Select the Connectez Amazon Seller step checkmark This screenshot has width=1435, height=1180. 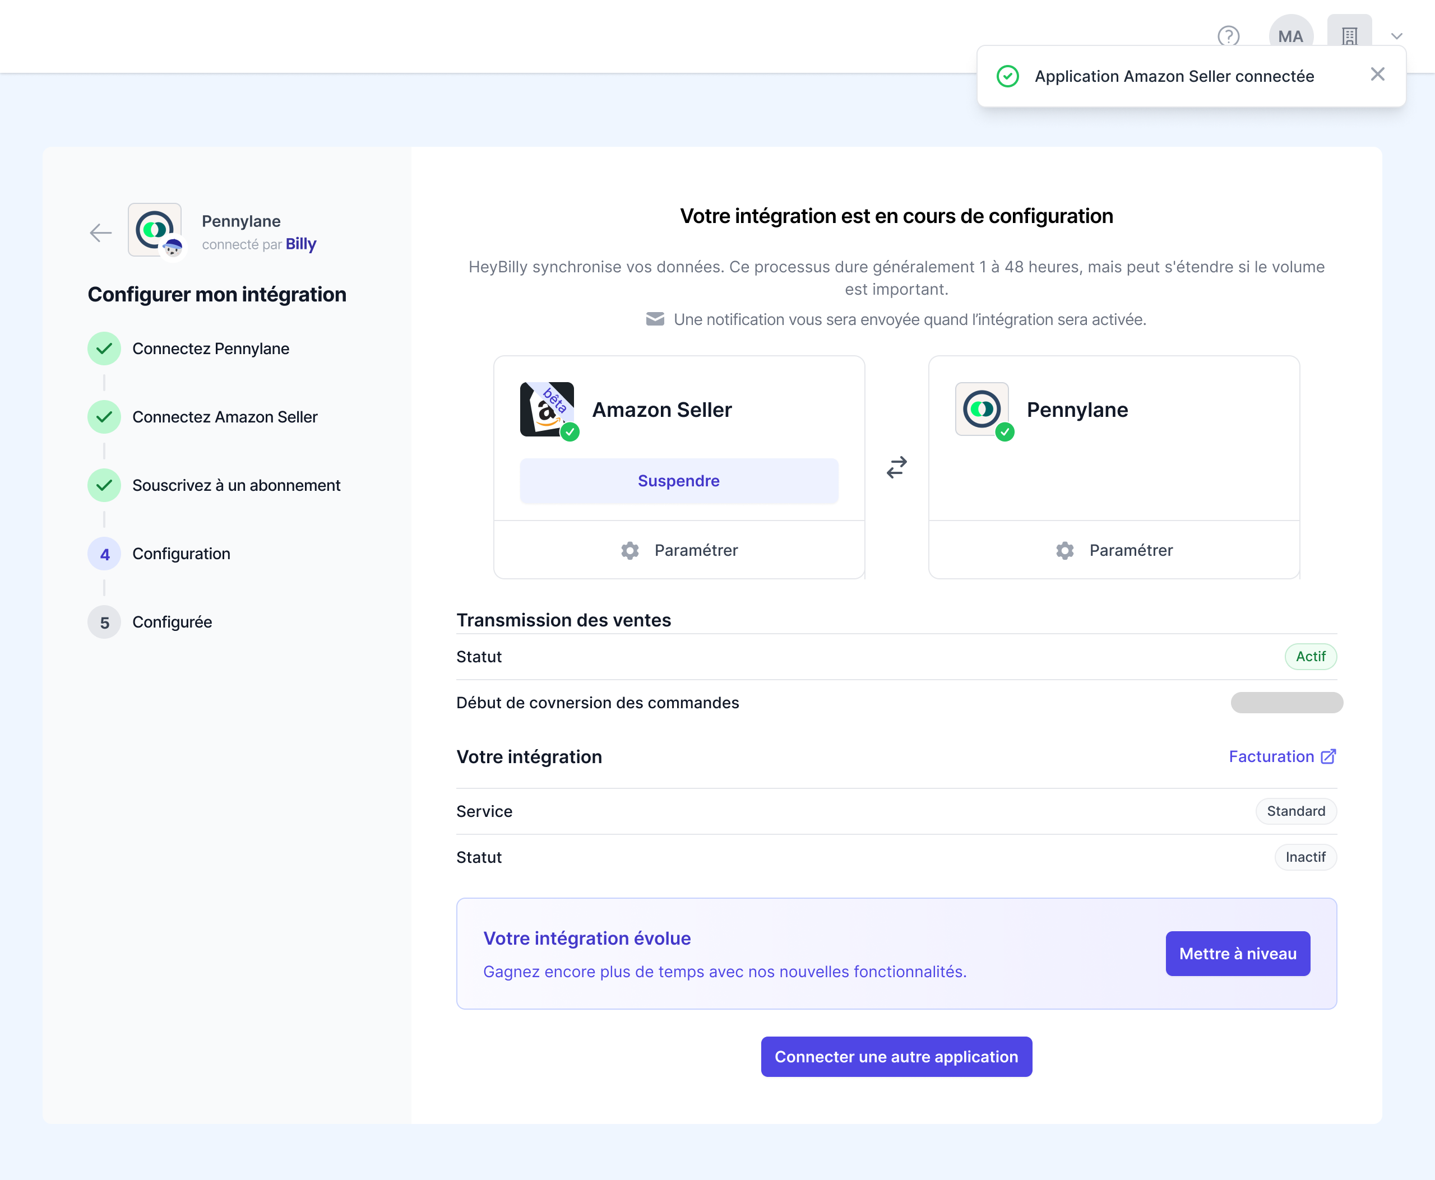click(x=104, y=417)
